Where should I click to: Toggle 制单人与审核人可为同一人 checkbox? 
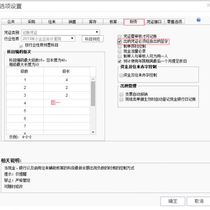click(119, 56)
